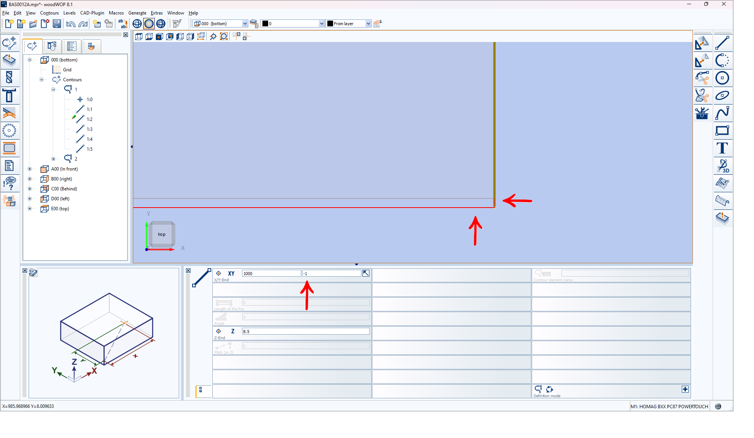Toggle the wireframe globe display mode

click(x=137, y=24)
